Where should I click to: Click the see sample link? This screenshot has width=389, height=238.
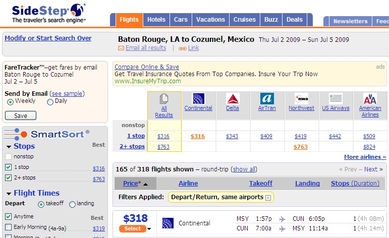(x=67, y=94)
